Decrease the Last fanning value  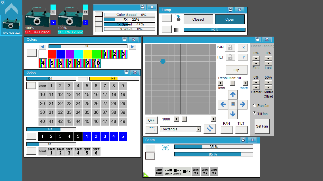268,63
